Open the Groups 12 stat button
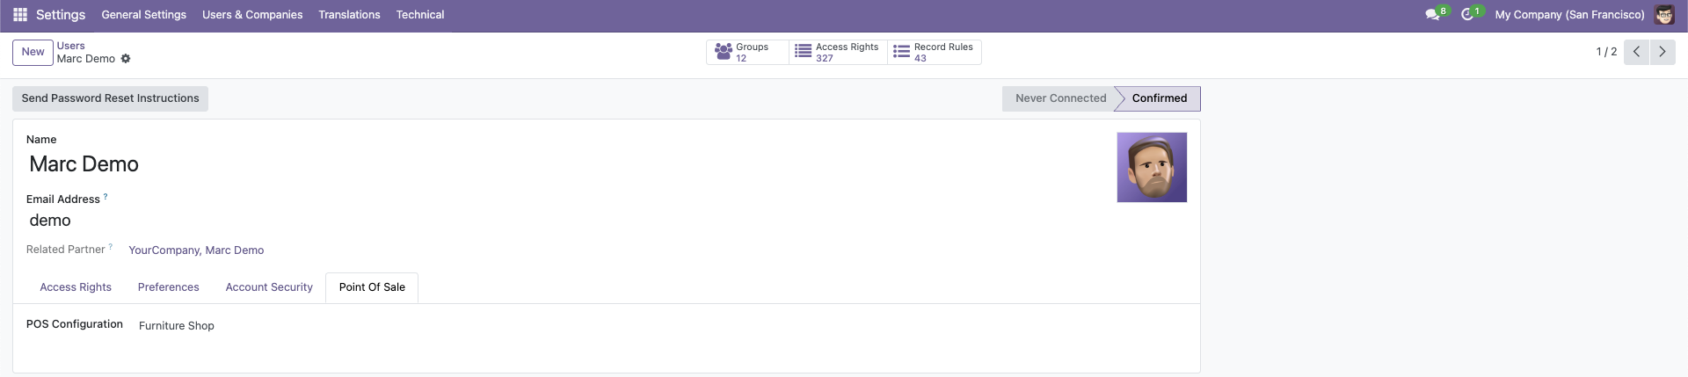Viewport: 1688px width, 377px height. [747, 52]
